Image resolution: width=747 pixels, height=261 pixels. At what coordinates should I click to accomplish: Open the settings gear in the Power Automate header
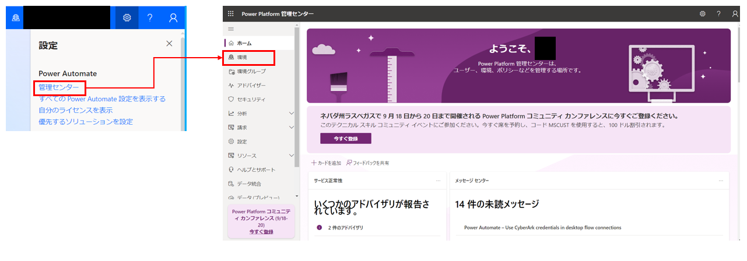[x=127, y=18]
